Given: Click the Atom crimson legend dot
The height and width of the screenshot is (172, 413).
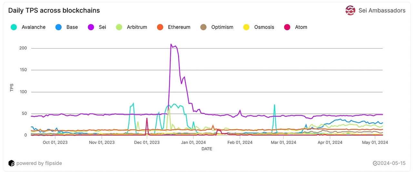Looking at the screenshot, I should click(x=287, y=27).
